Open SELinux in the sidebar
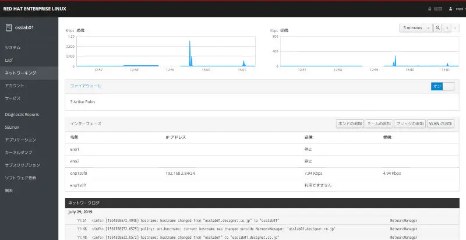The image size is (466, 240). click(x=12, y=127)
